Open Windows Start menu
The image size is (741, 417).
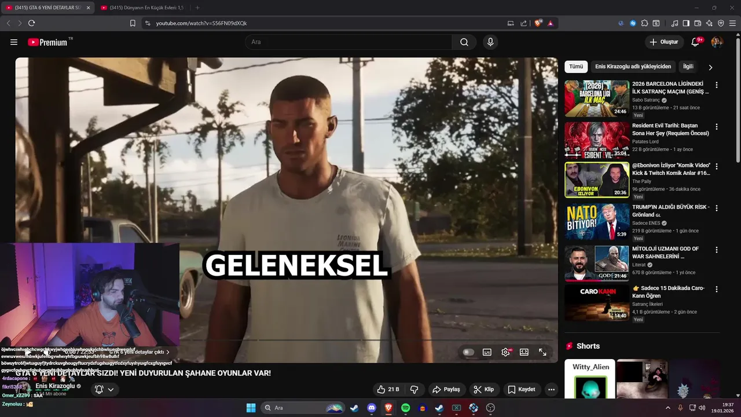pos(251,408)
